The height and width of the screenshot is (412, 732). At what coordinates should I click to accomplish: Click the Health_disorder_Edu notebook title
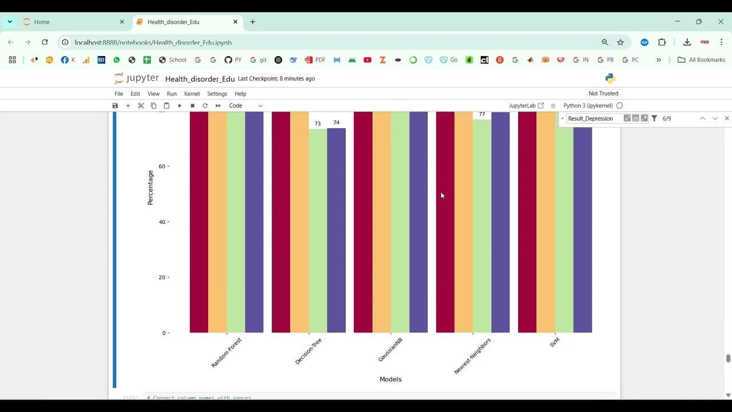(x=200, y=79)
